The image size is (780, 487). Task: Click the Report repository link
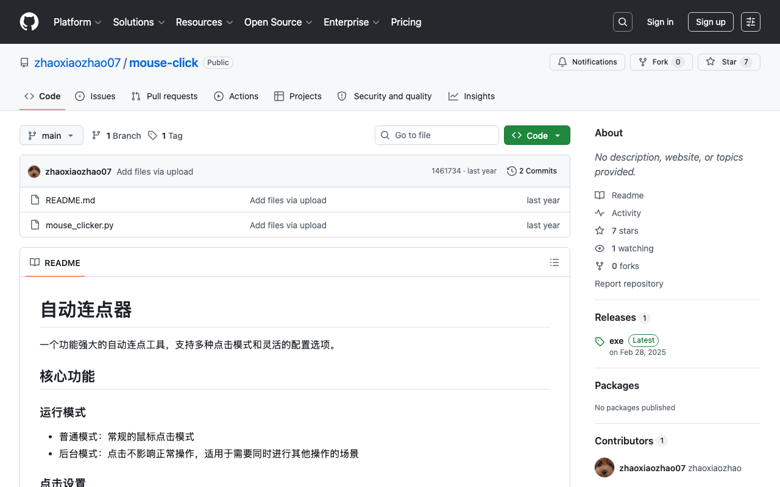click(x=629, y=284)
